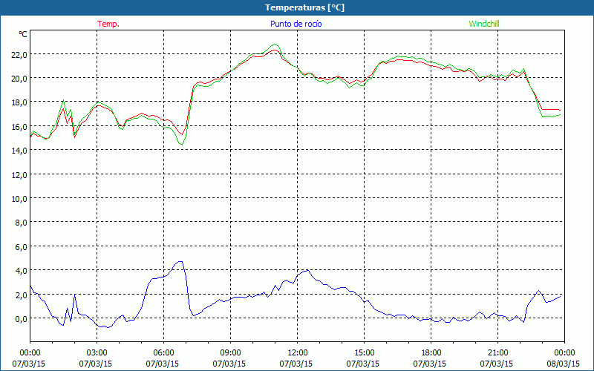Image resolution: width=594 pixels, height=371 pixels.
Task: Click the 00:00 label above 08/03/15
Action: pos(564,353)
